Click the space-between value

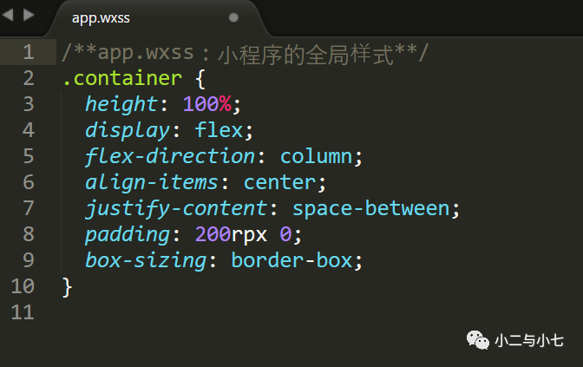click(371, 208)
